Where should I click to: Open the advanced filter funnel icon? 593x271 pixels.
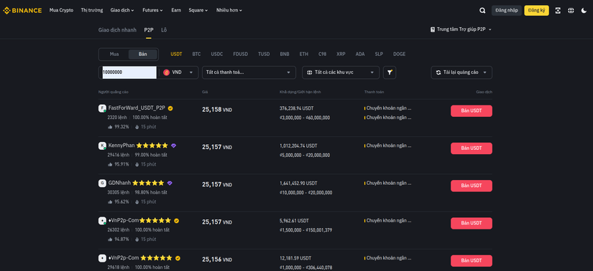(x=390, y=72)
